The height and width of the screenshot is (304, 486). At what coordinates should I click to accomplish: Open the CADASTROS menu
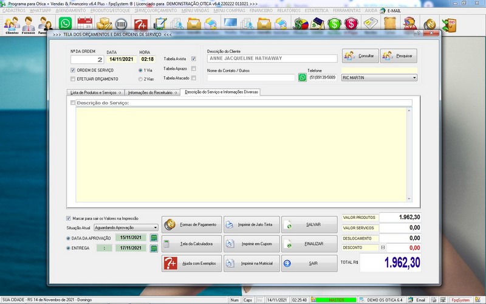(x=14, y=10)
